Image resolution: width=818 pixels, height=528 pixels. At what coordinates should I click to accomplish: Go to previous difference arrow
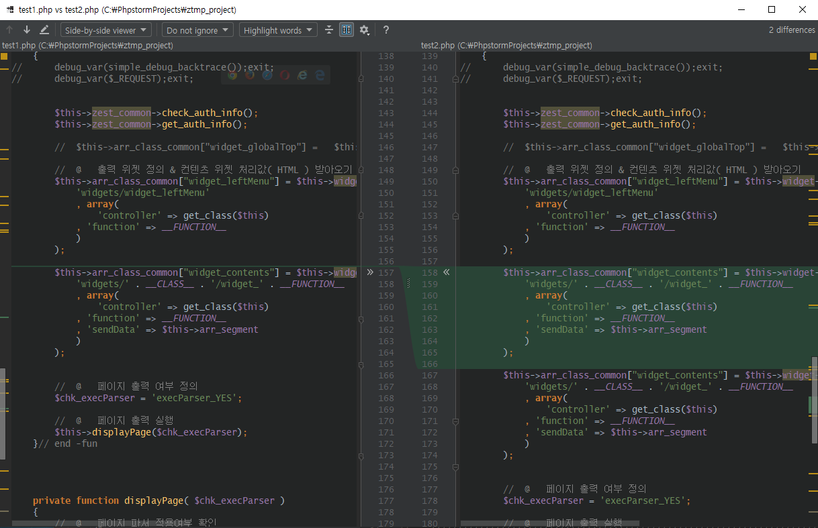coord(9,30)
